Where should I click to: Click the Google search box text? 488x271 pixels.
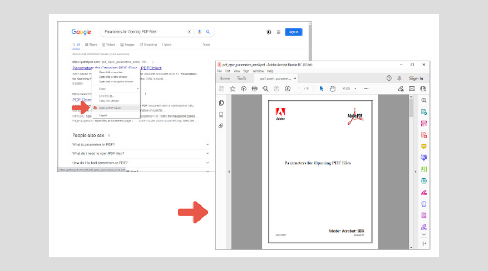click(130, 32)
